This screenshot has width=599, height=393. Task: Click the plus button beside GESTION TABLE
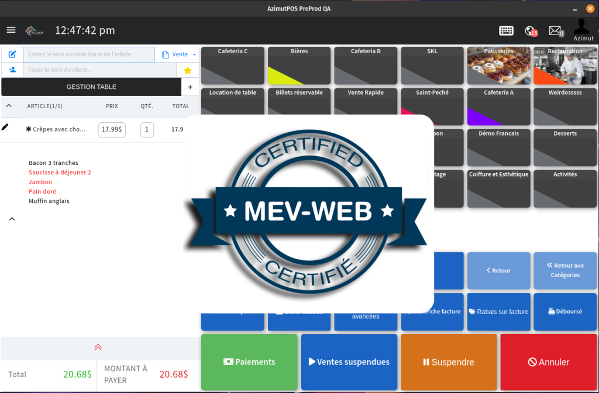click(190, 87)
